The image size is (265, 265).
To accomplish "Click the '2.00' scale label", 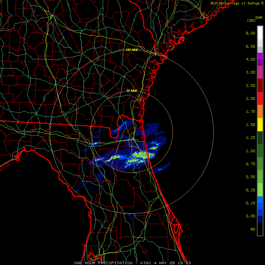I will pos(251,99).
